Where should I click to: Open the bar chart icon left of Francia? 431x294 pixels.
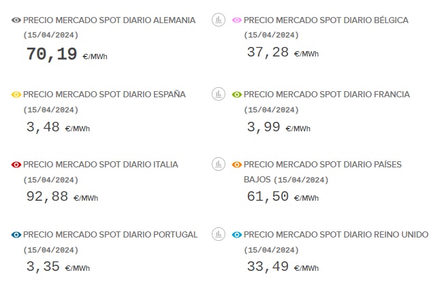(x=218, y=95)
